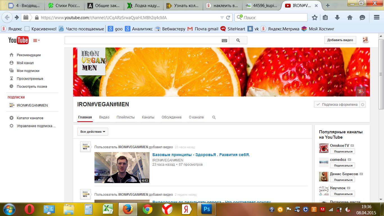Open Управление подписками in sidebar
Viewport: 384px width, 216px height.
[x=36, y=126]
